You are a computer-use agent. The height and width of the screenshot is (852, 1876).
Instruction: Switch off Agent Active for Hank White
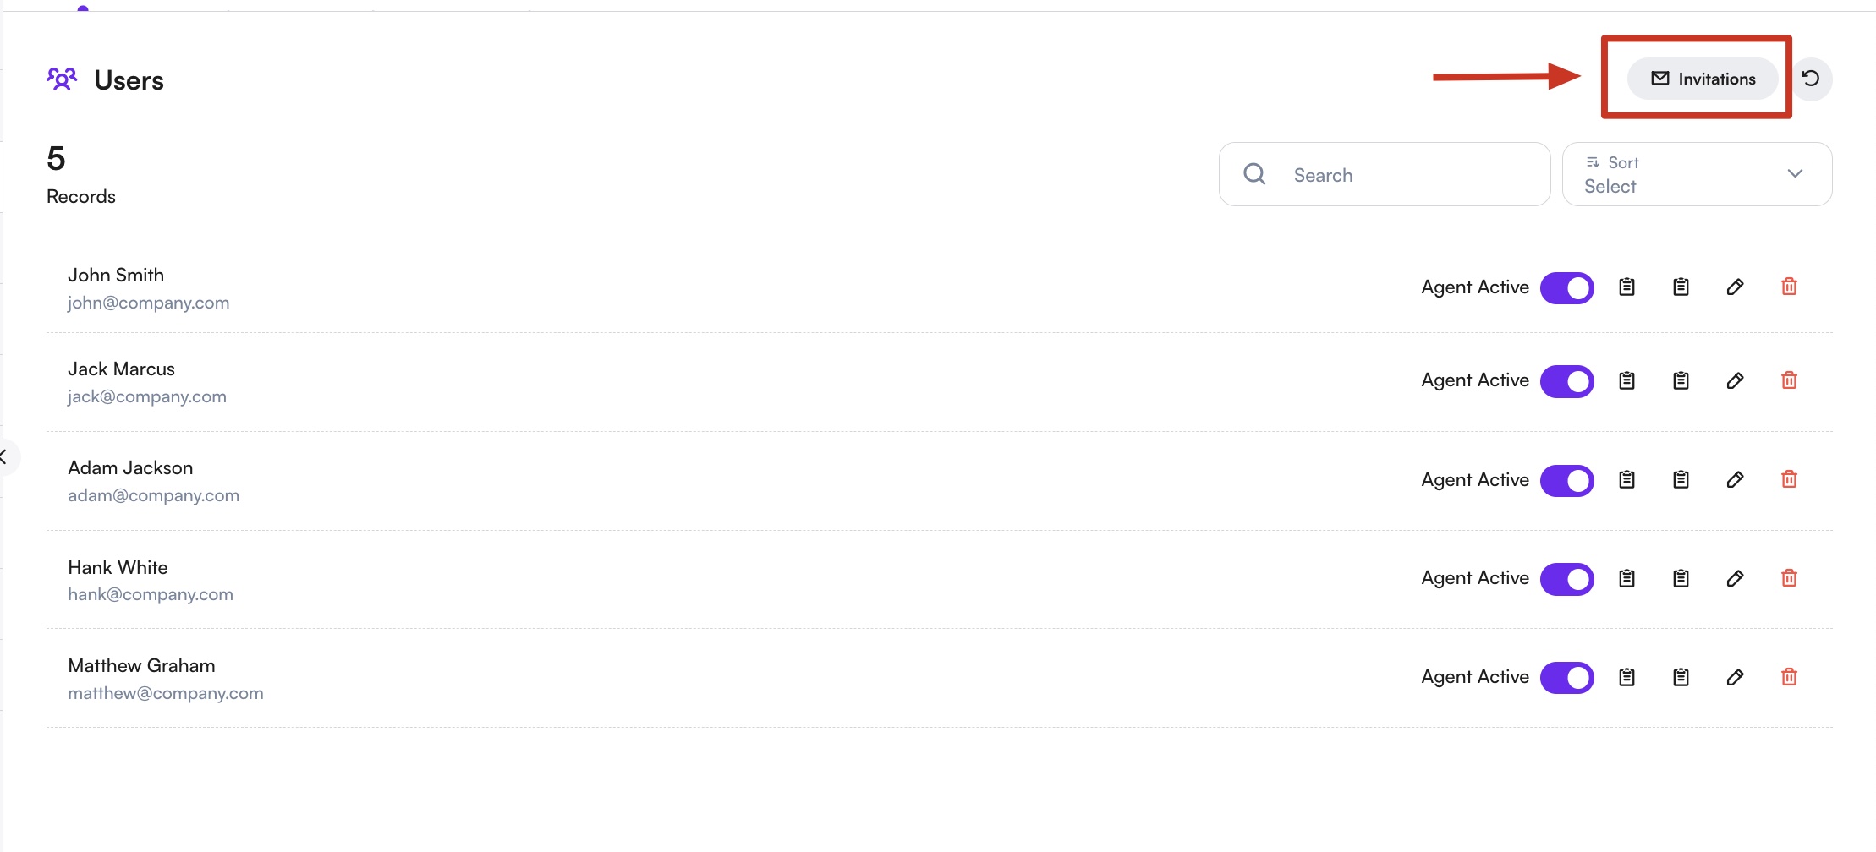coord(1566,579)
